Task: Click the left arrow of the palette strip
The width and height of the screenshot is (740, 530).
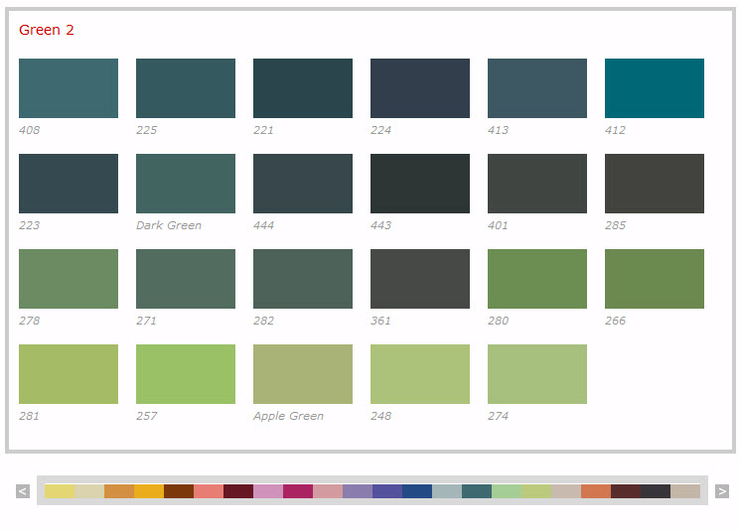Action: tap(23, 491)
